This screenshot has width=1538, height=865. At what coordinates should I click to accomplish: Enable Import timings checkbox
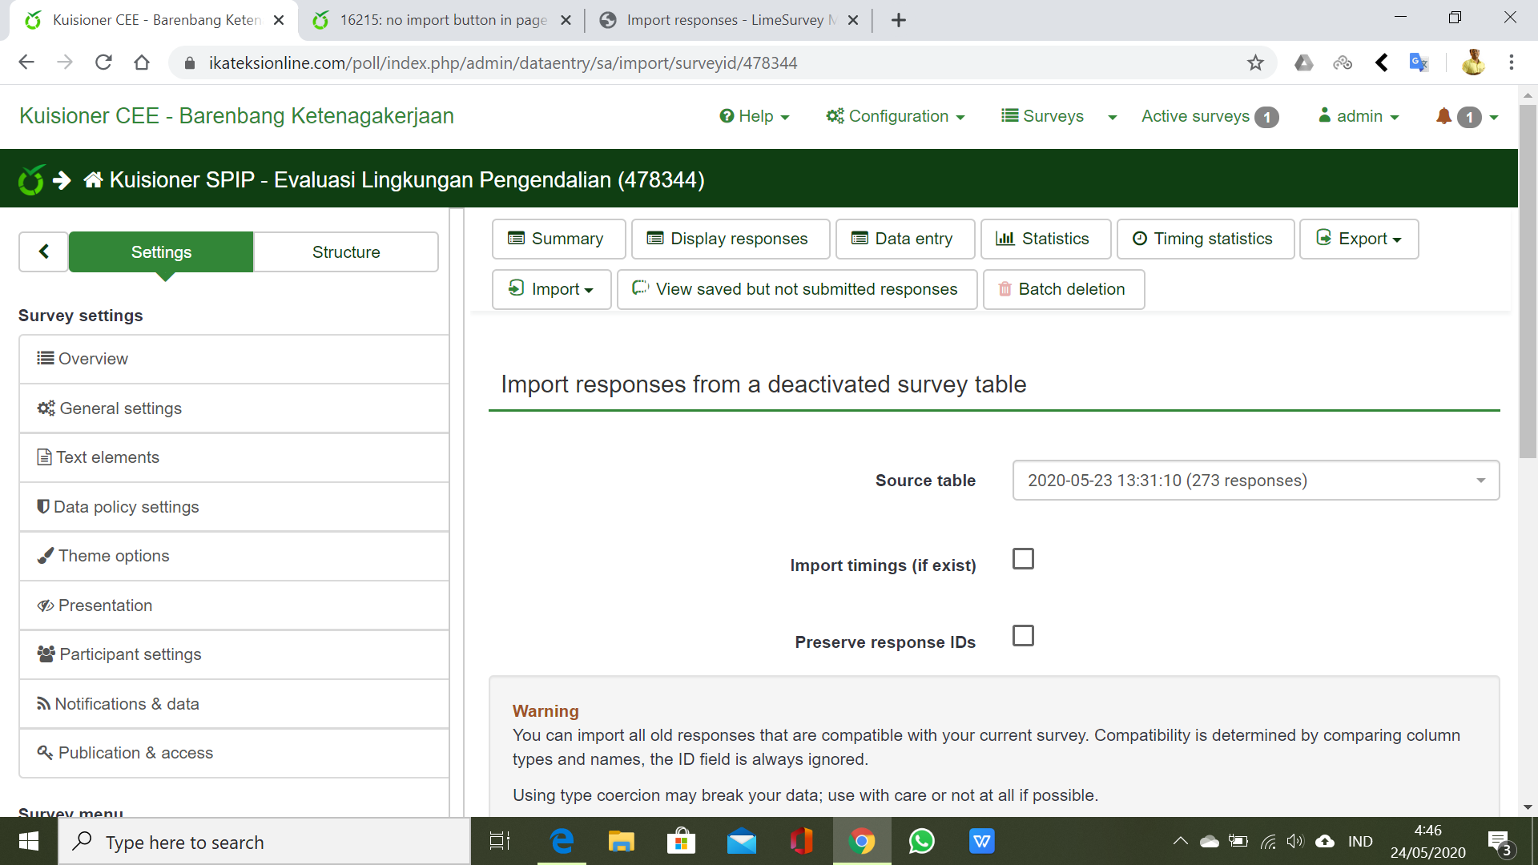[1023, 559]
